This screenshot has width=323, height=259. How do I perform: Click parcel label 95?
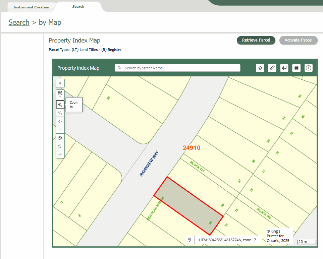point(268,141)
